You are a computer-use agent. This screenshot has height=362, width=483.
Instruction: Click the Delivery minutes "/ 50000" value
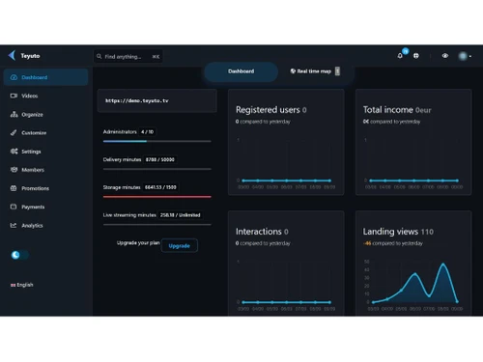click(x=160, y=159)
